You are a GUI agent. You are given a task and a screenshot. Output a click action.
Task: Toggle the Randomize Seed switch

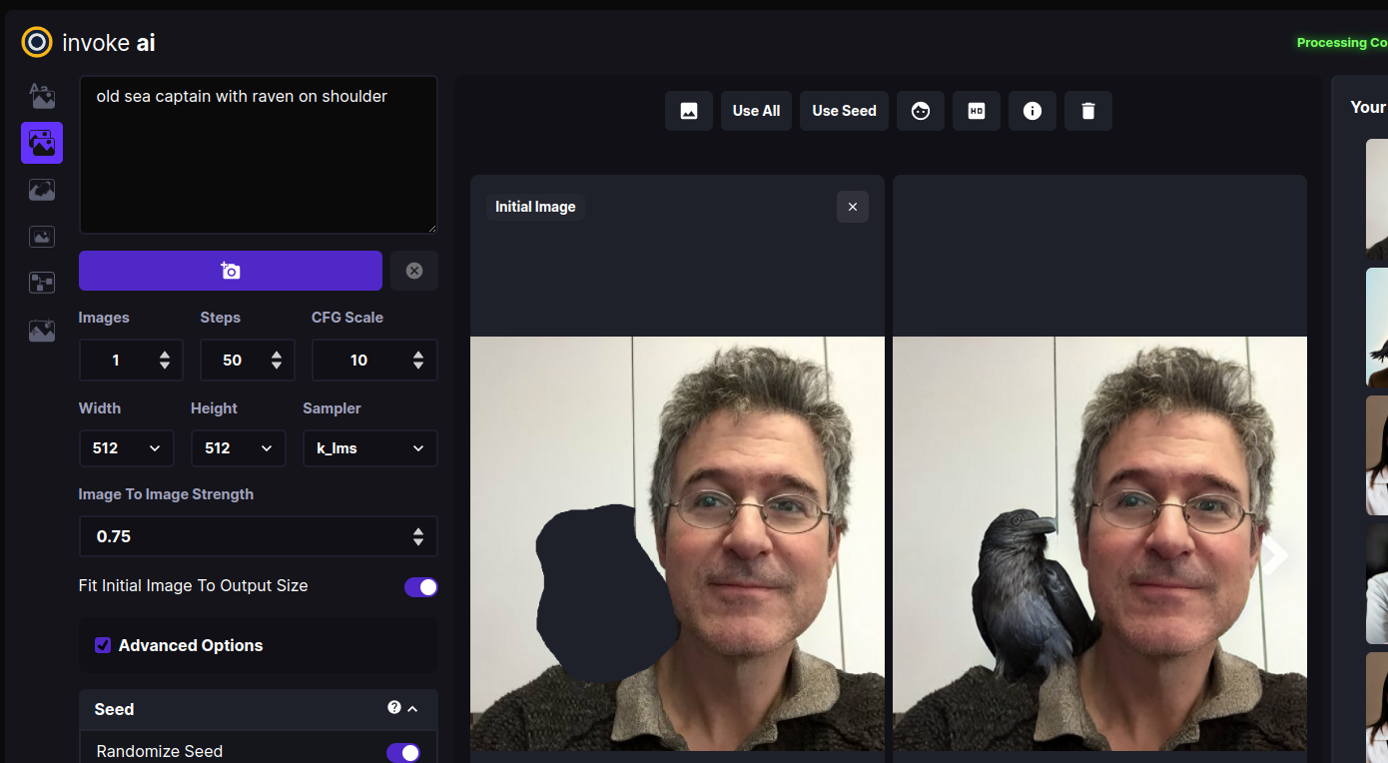coord(403,752)
